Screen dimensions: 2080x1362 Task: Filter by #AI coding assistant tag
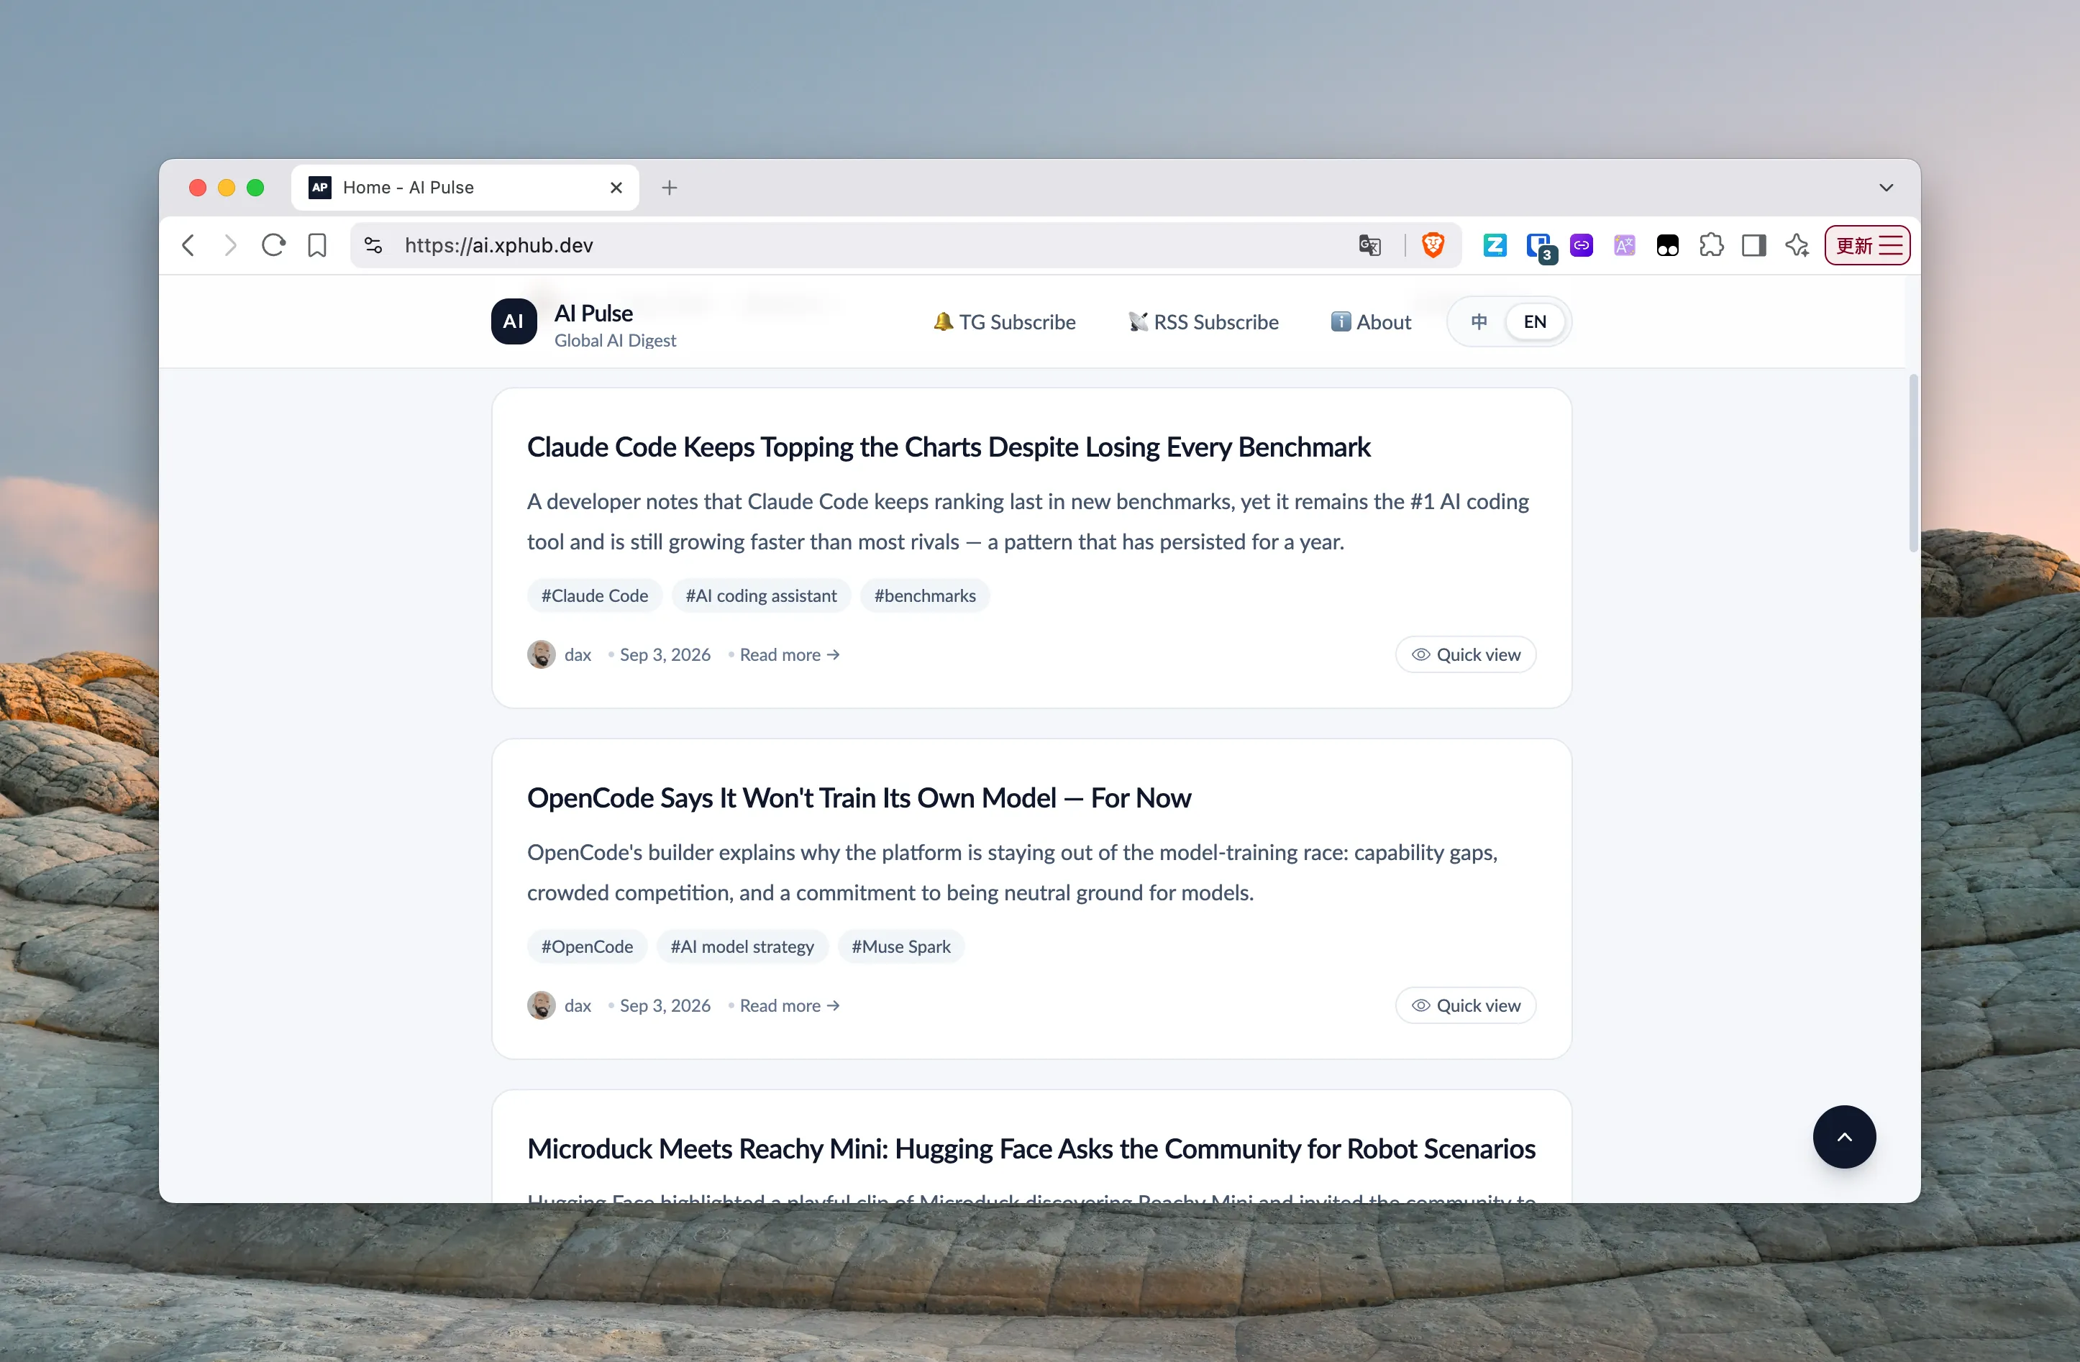coord(760,596)
